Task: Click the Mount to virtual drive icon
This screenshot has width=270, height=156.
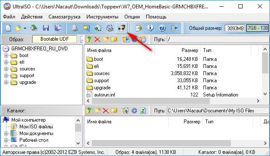Action: click(110, 28)
